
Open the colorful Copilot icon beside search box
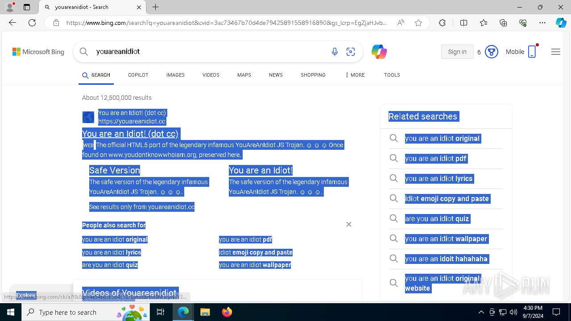(379, 52)
